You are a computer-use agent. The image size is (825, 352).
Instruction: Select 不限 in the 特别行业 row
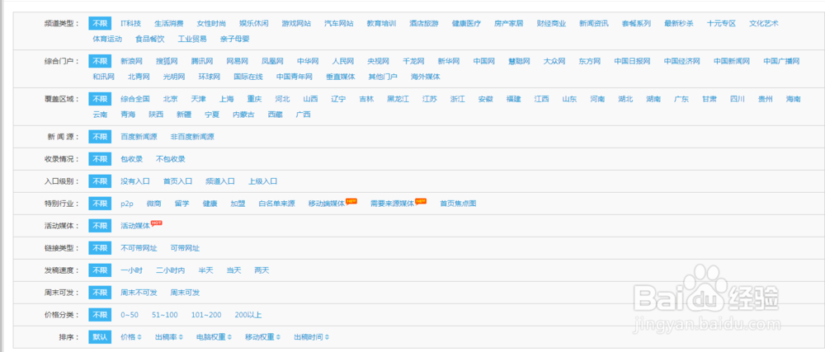100,204
